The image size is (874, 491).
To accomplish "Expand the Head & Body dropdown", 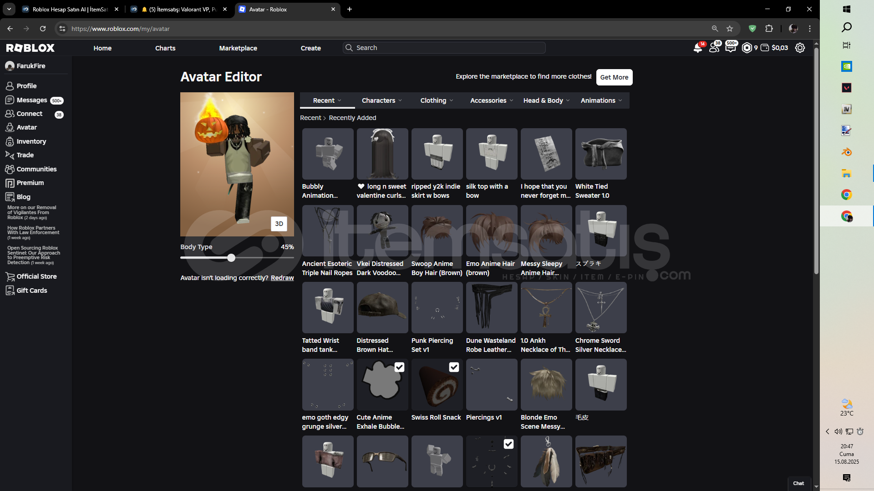I will (x=546, y=100).
